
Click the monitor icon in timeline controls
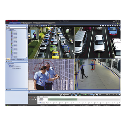pos(97,94)
